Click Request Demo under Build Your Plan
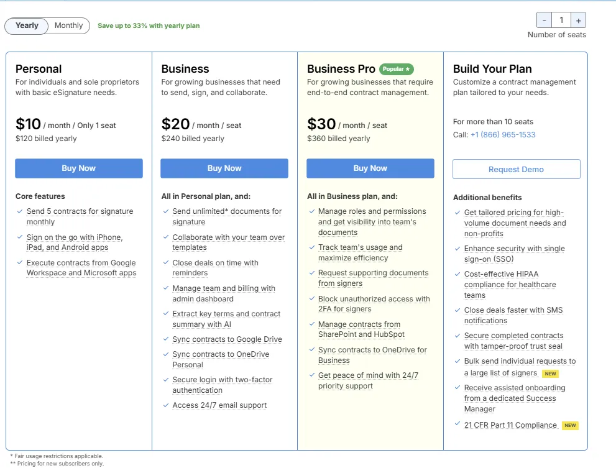Image resolution: width=616 pixels, height=468 pixels. (x=516, y=168)
